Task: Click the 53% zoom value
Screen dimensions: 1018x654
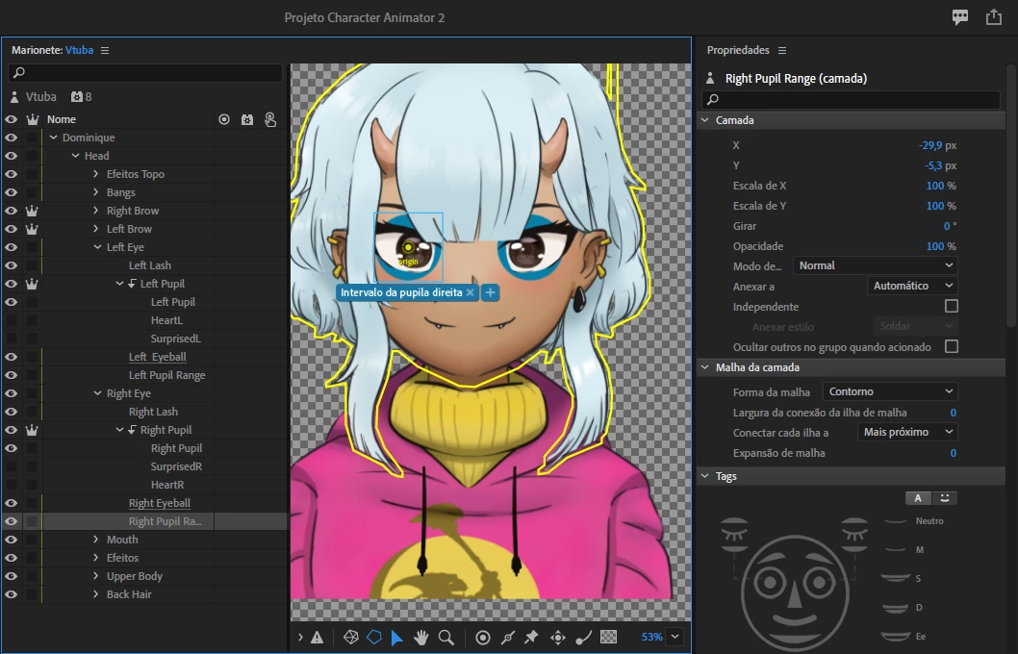Action: 651,637
